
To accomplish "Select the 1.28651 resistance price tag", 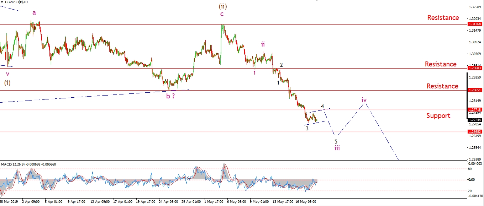I will [475, 90].
